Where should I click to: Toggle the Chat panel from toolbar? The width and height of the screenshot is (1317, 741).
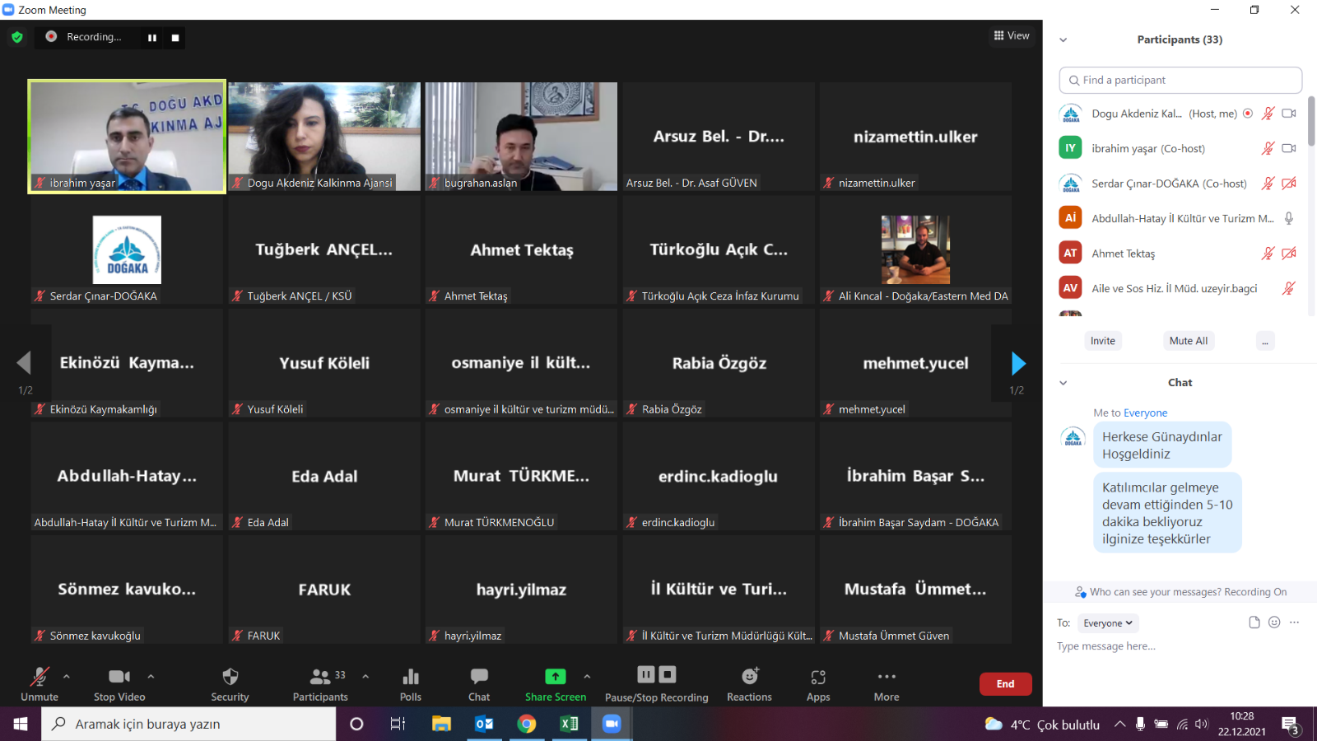[479, 683]
